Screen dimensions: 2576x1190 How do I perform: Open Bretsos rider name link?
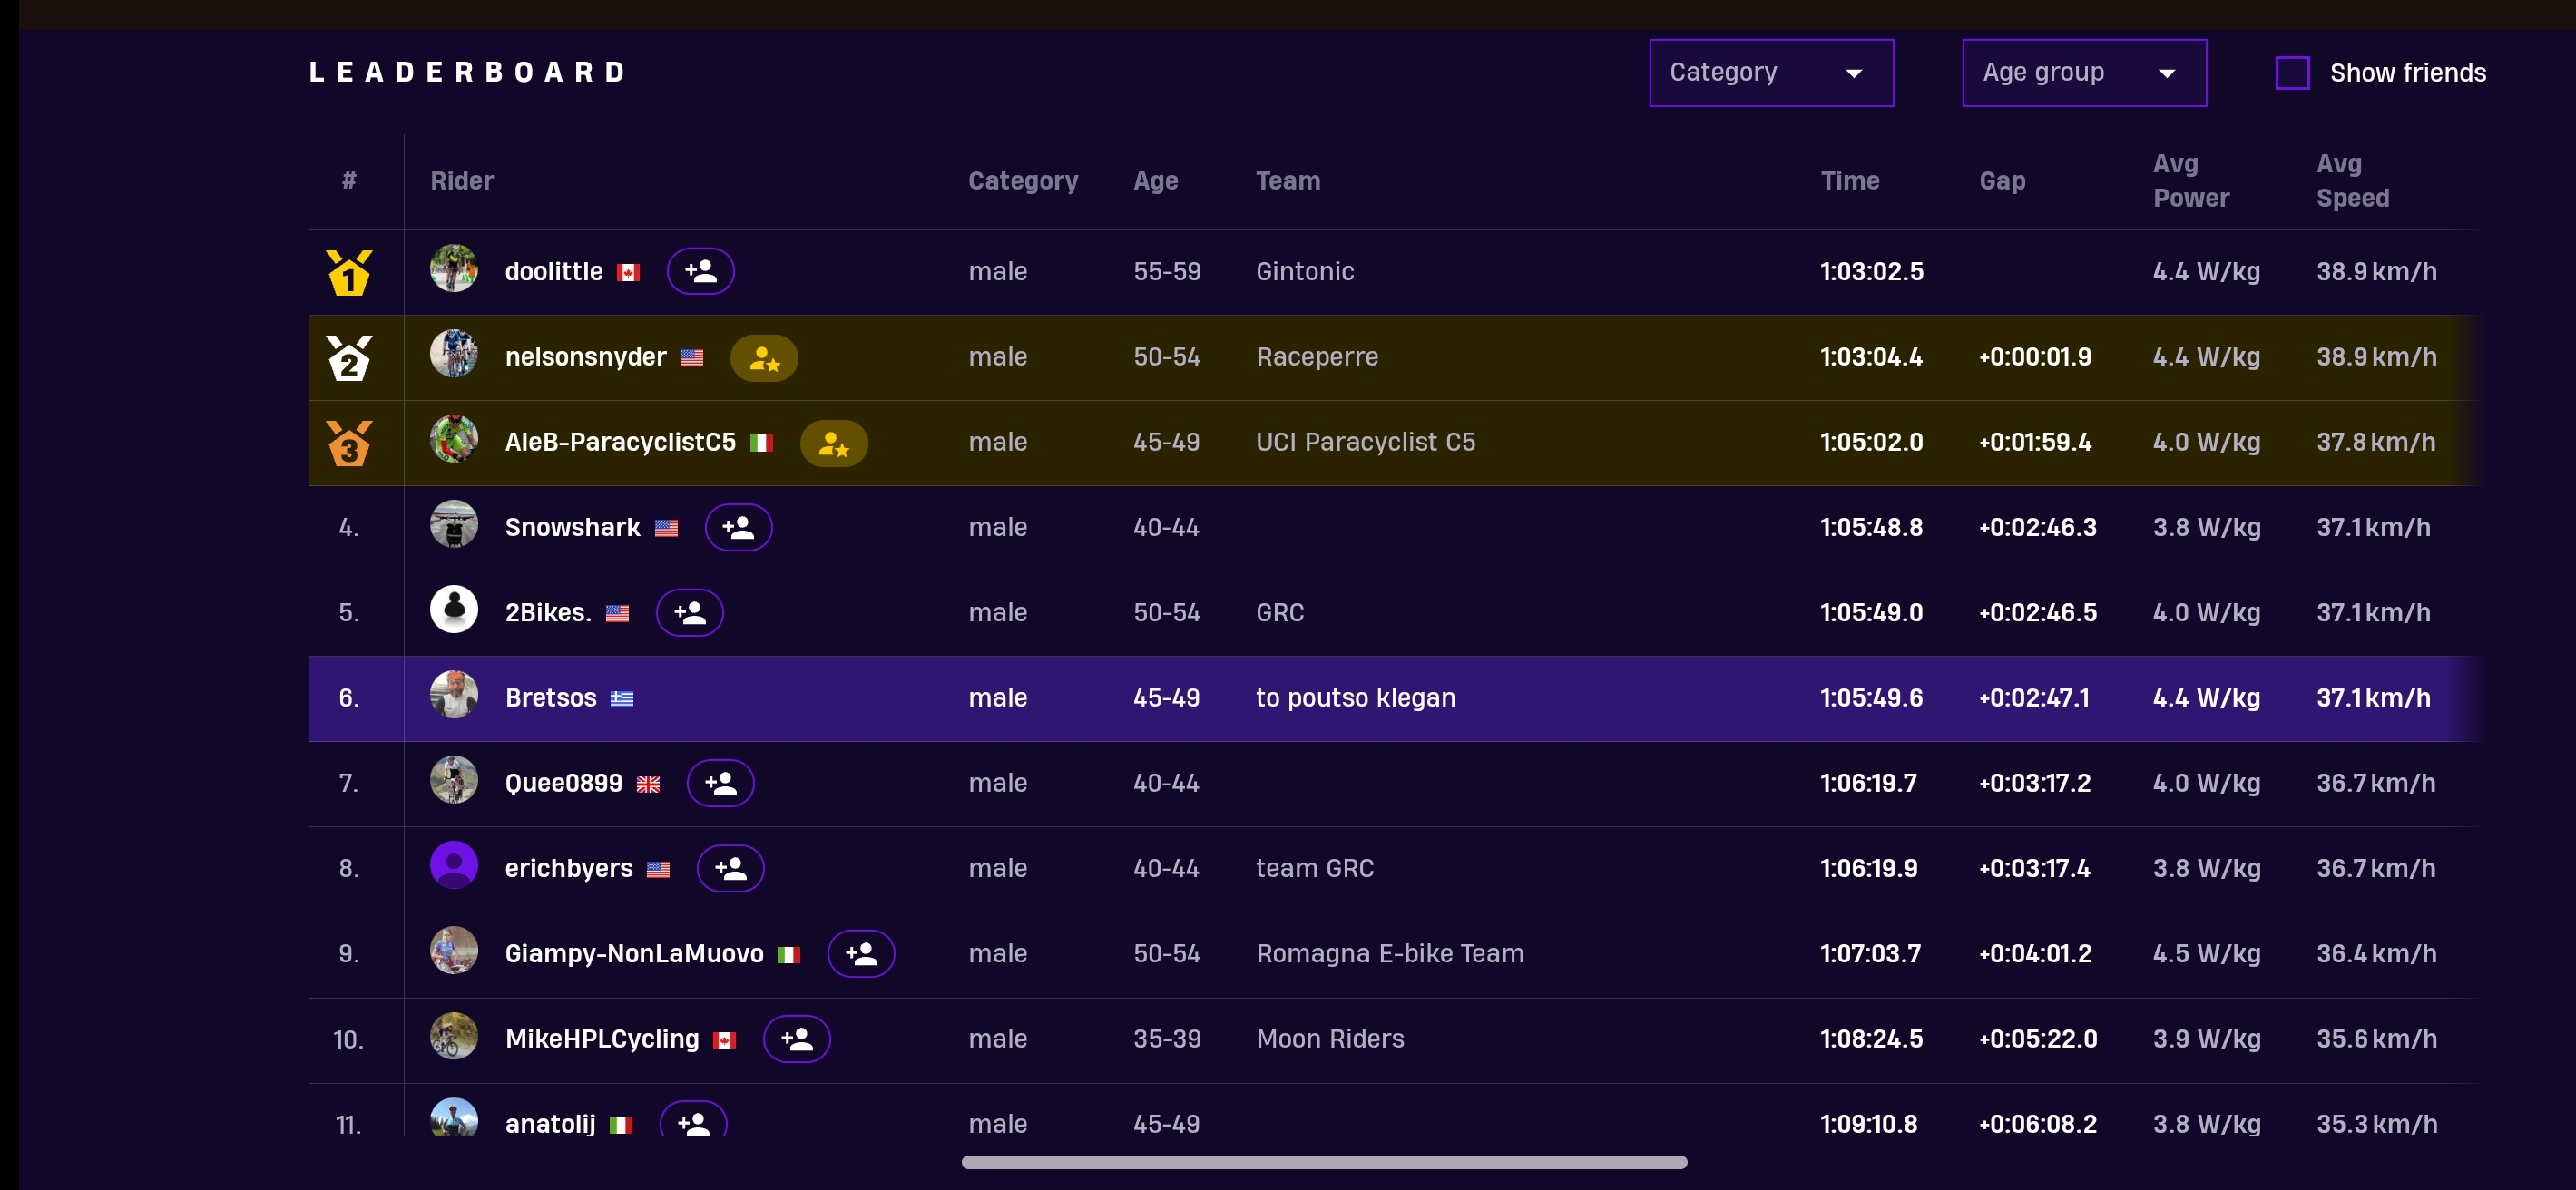pyautogui.click(x=550, y=698)
